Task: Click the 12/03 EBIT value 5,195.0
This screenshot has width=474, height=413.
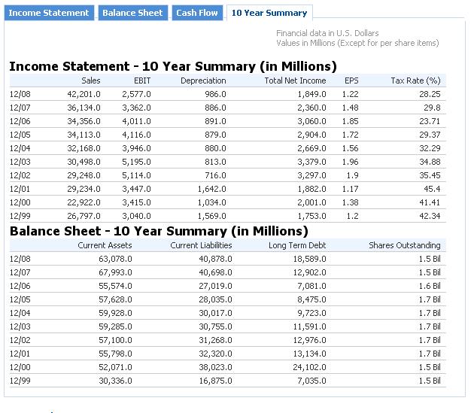Action: tap(136, 162)
